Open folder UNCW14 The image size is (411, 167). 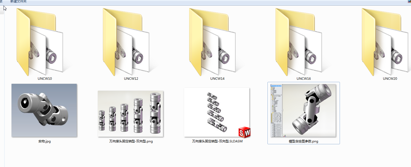pyautogui.click(x=212, y=42)
